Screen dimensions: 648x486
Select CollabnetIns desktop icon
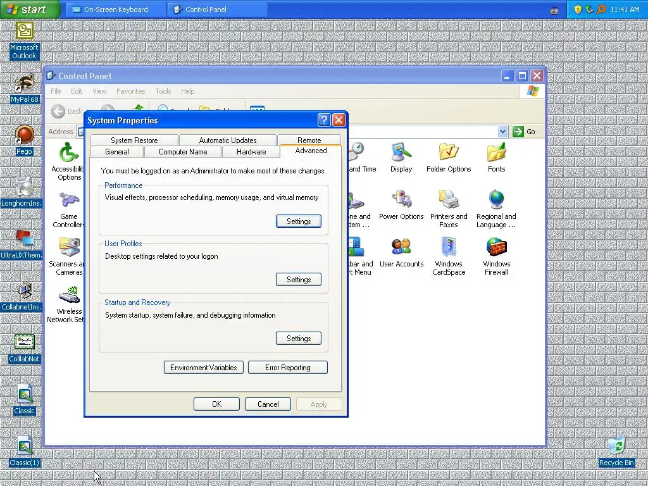[22, 296]
